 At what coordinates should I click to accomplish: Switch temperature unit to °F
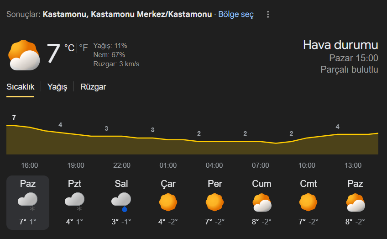84,48
